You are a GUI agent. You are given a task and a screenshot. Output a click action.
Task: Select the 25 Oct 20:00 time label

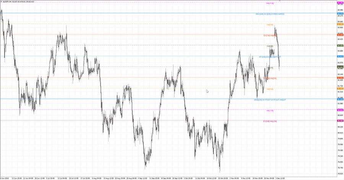pos(223,178)
